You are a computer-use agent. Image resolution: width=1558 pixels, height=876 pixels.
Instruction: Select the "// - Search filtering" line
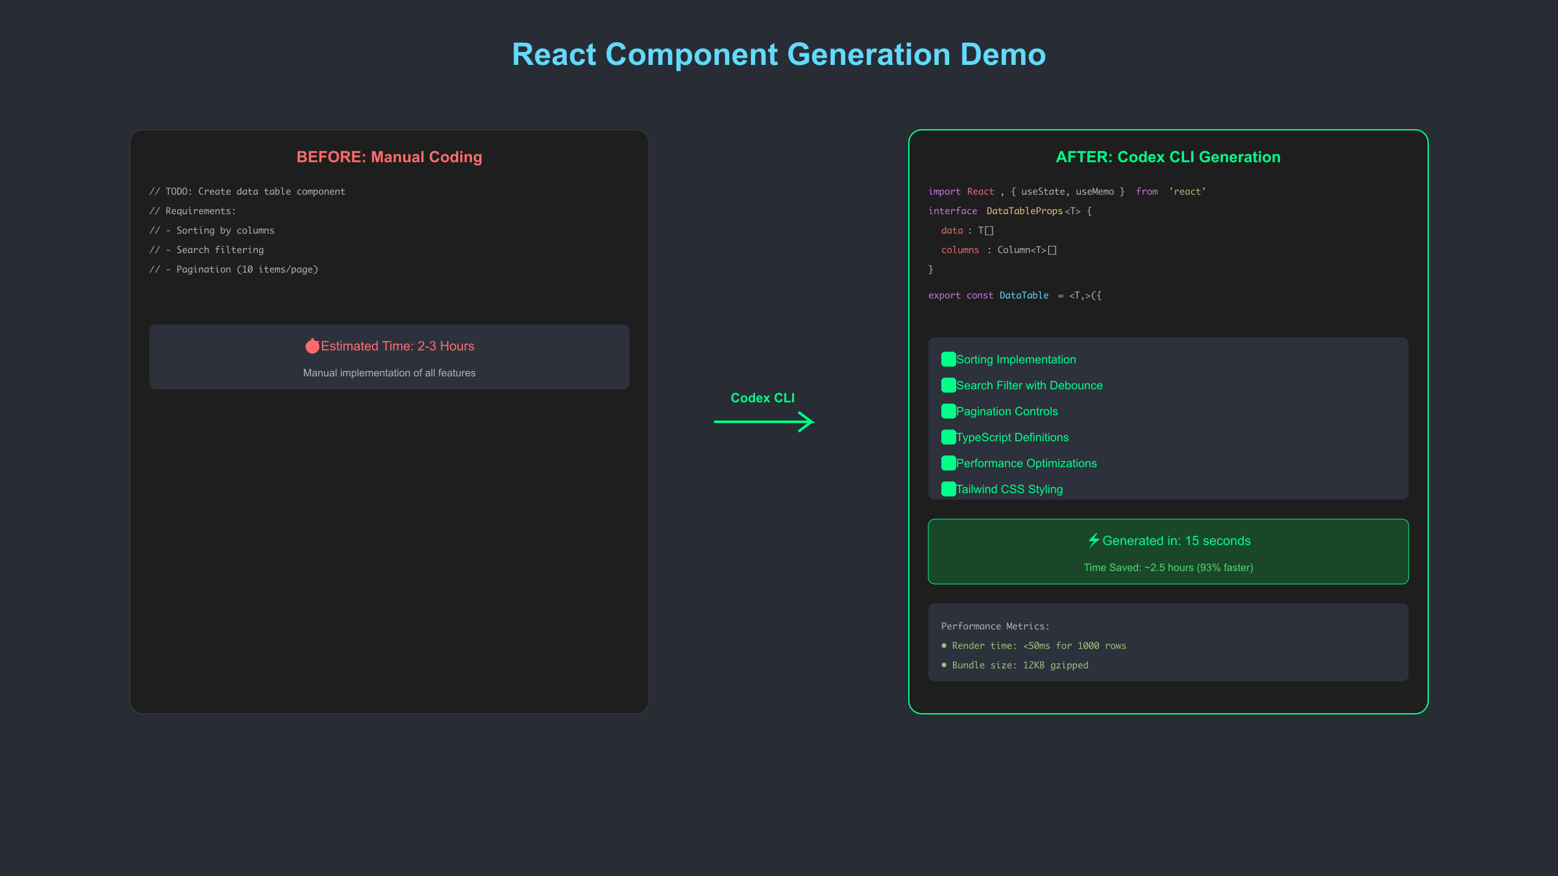[x=206, y=250]
